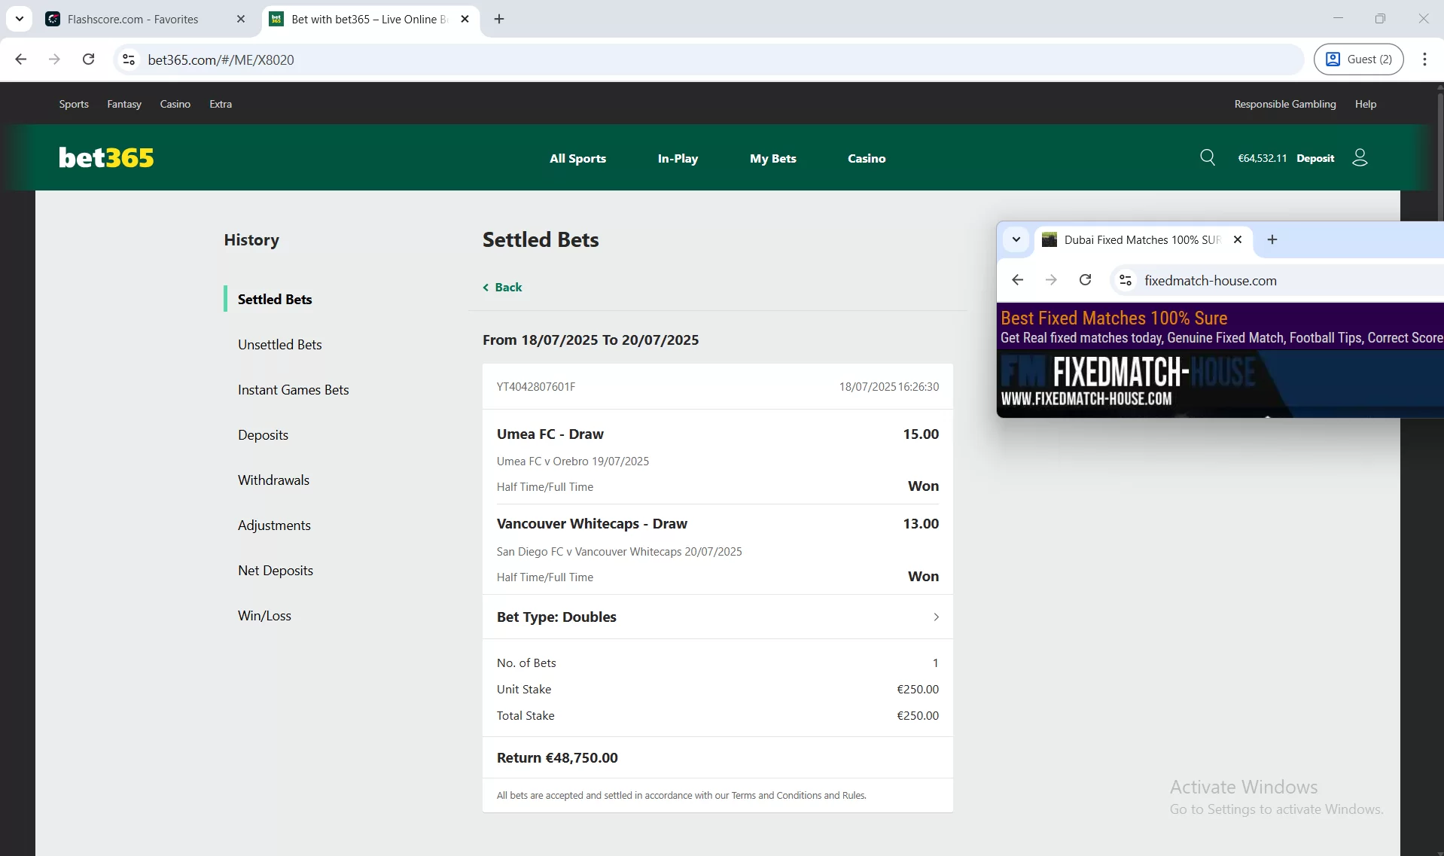This screenshot has width=1444, height=856.
Task: Reload the bet365 page
Action: (x=88, y=59)
